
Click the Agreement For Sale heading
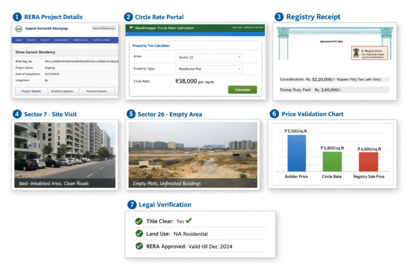(x=331, y=41)
